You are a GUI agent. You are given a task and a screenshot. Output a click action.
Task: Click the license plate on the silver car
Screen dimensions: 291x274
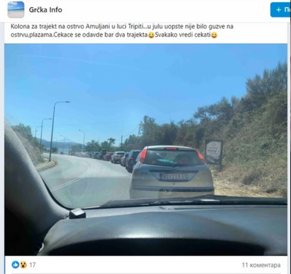coord(174,177)
